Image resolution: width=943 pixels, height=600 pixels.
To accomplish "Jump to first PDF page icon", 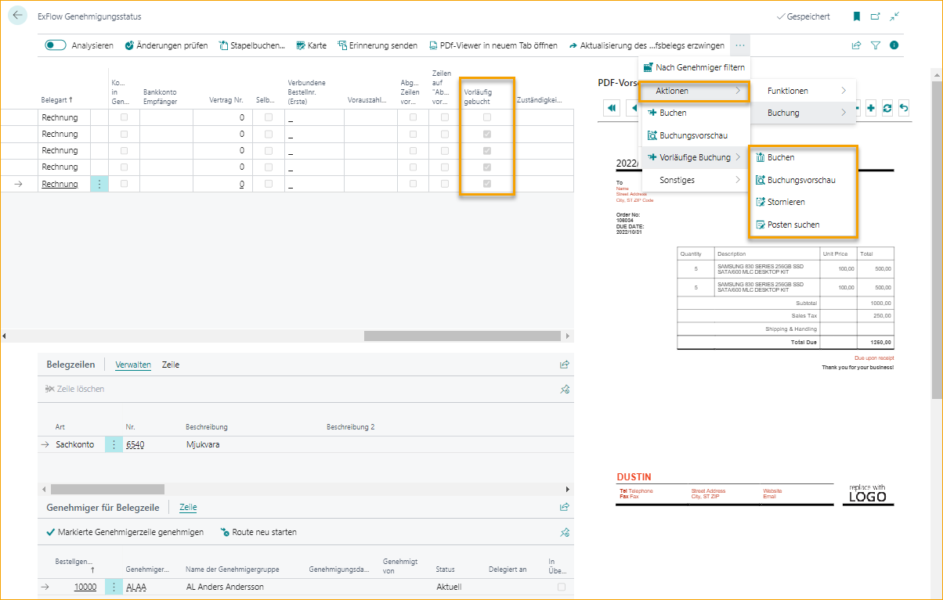I will [612, 108].
